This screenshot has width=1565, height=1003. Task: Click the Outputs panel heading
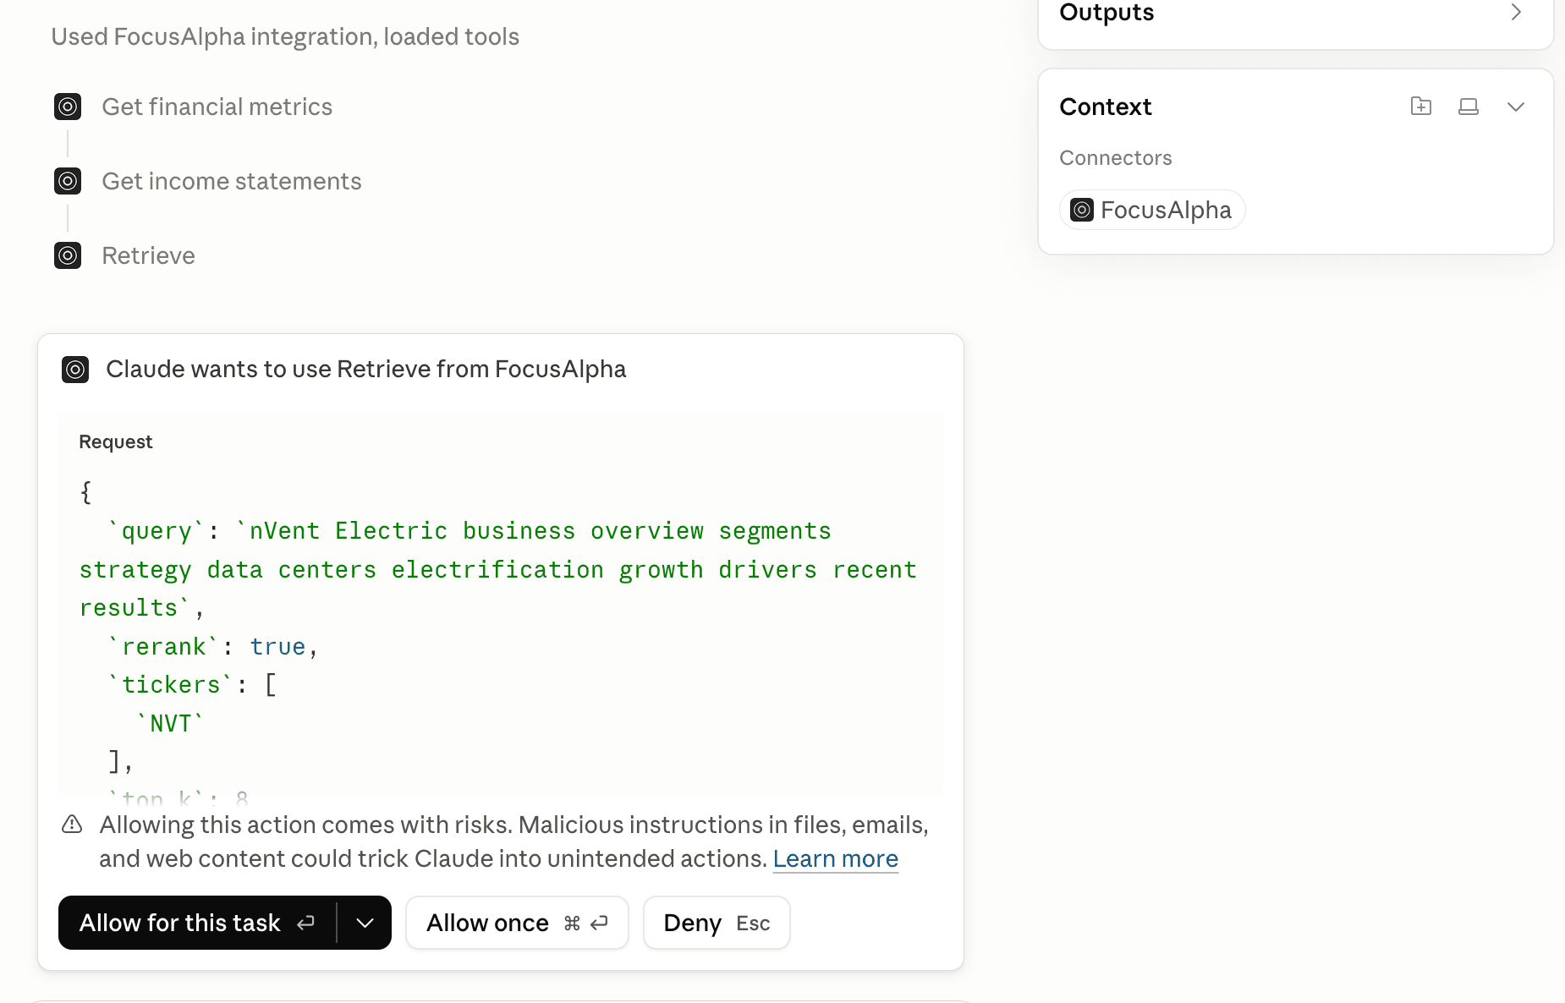(1106, 12)
